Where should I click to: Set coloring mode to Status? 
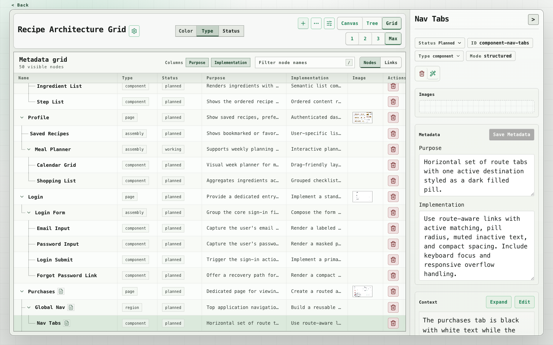coord(231,31)
